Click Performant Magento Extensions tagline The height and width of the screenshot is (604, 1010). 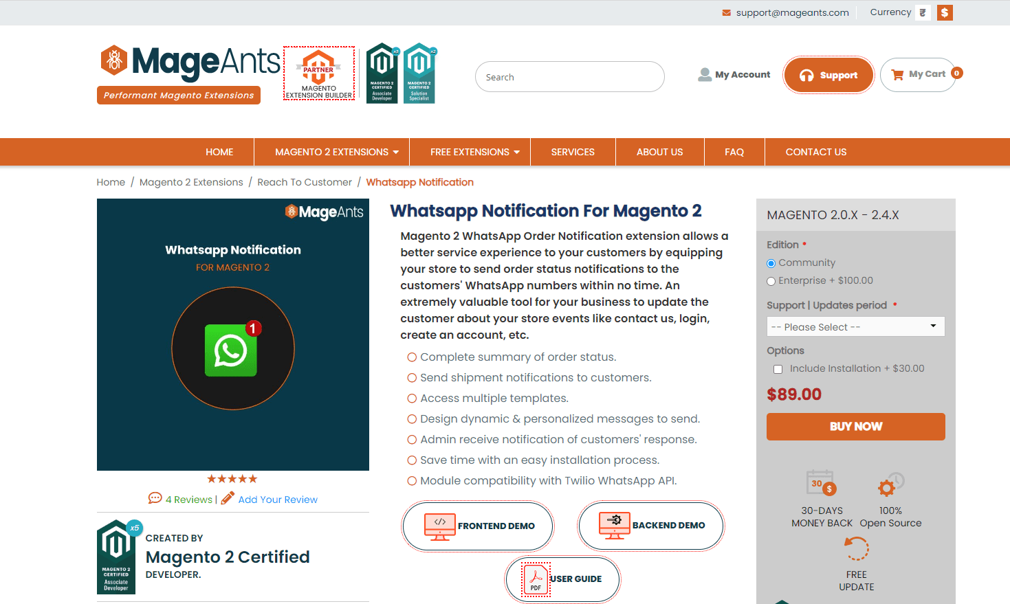click(179, 96)
